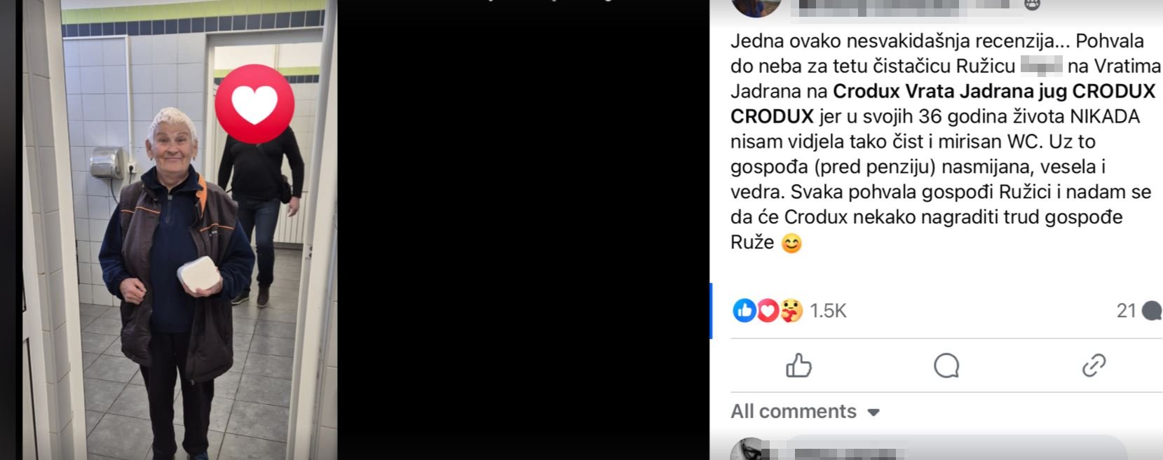Click the red heart reaction emoji
Screen dimensions: 1163x460
click(x=767, y=310)
